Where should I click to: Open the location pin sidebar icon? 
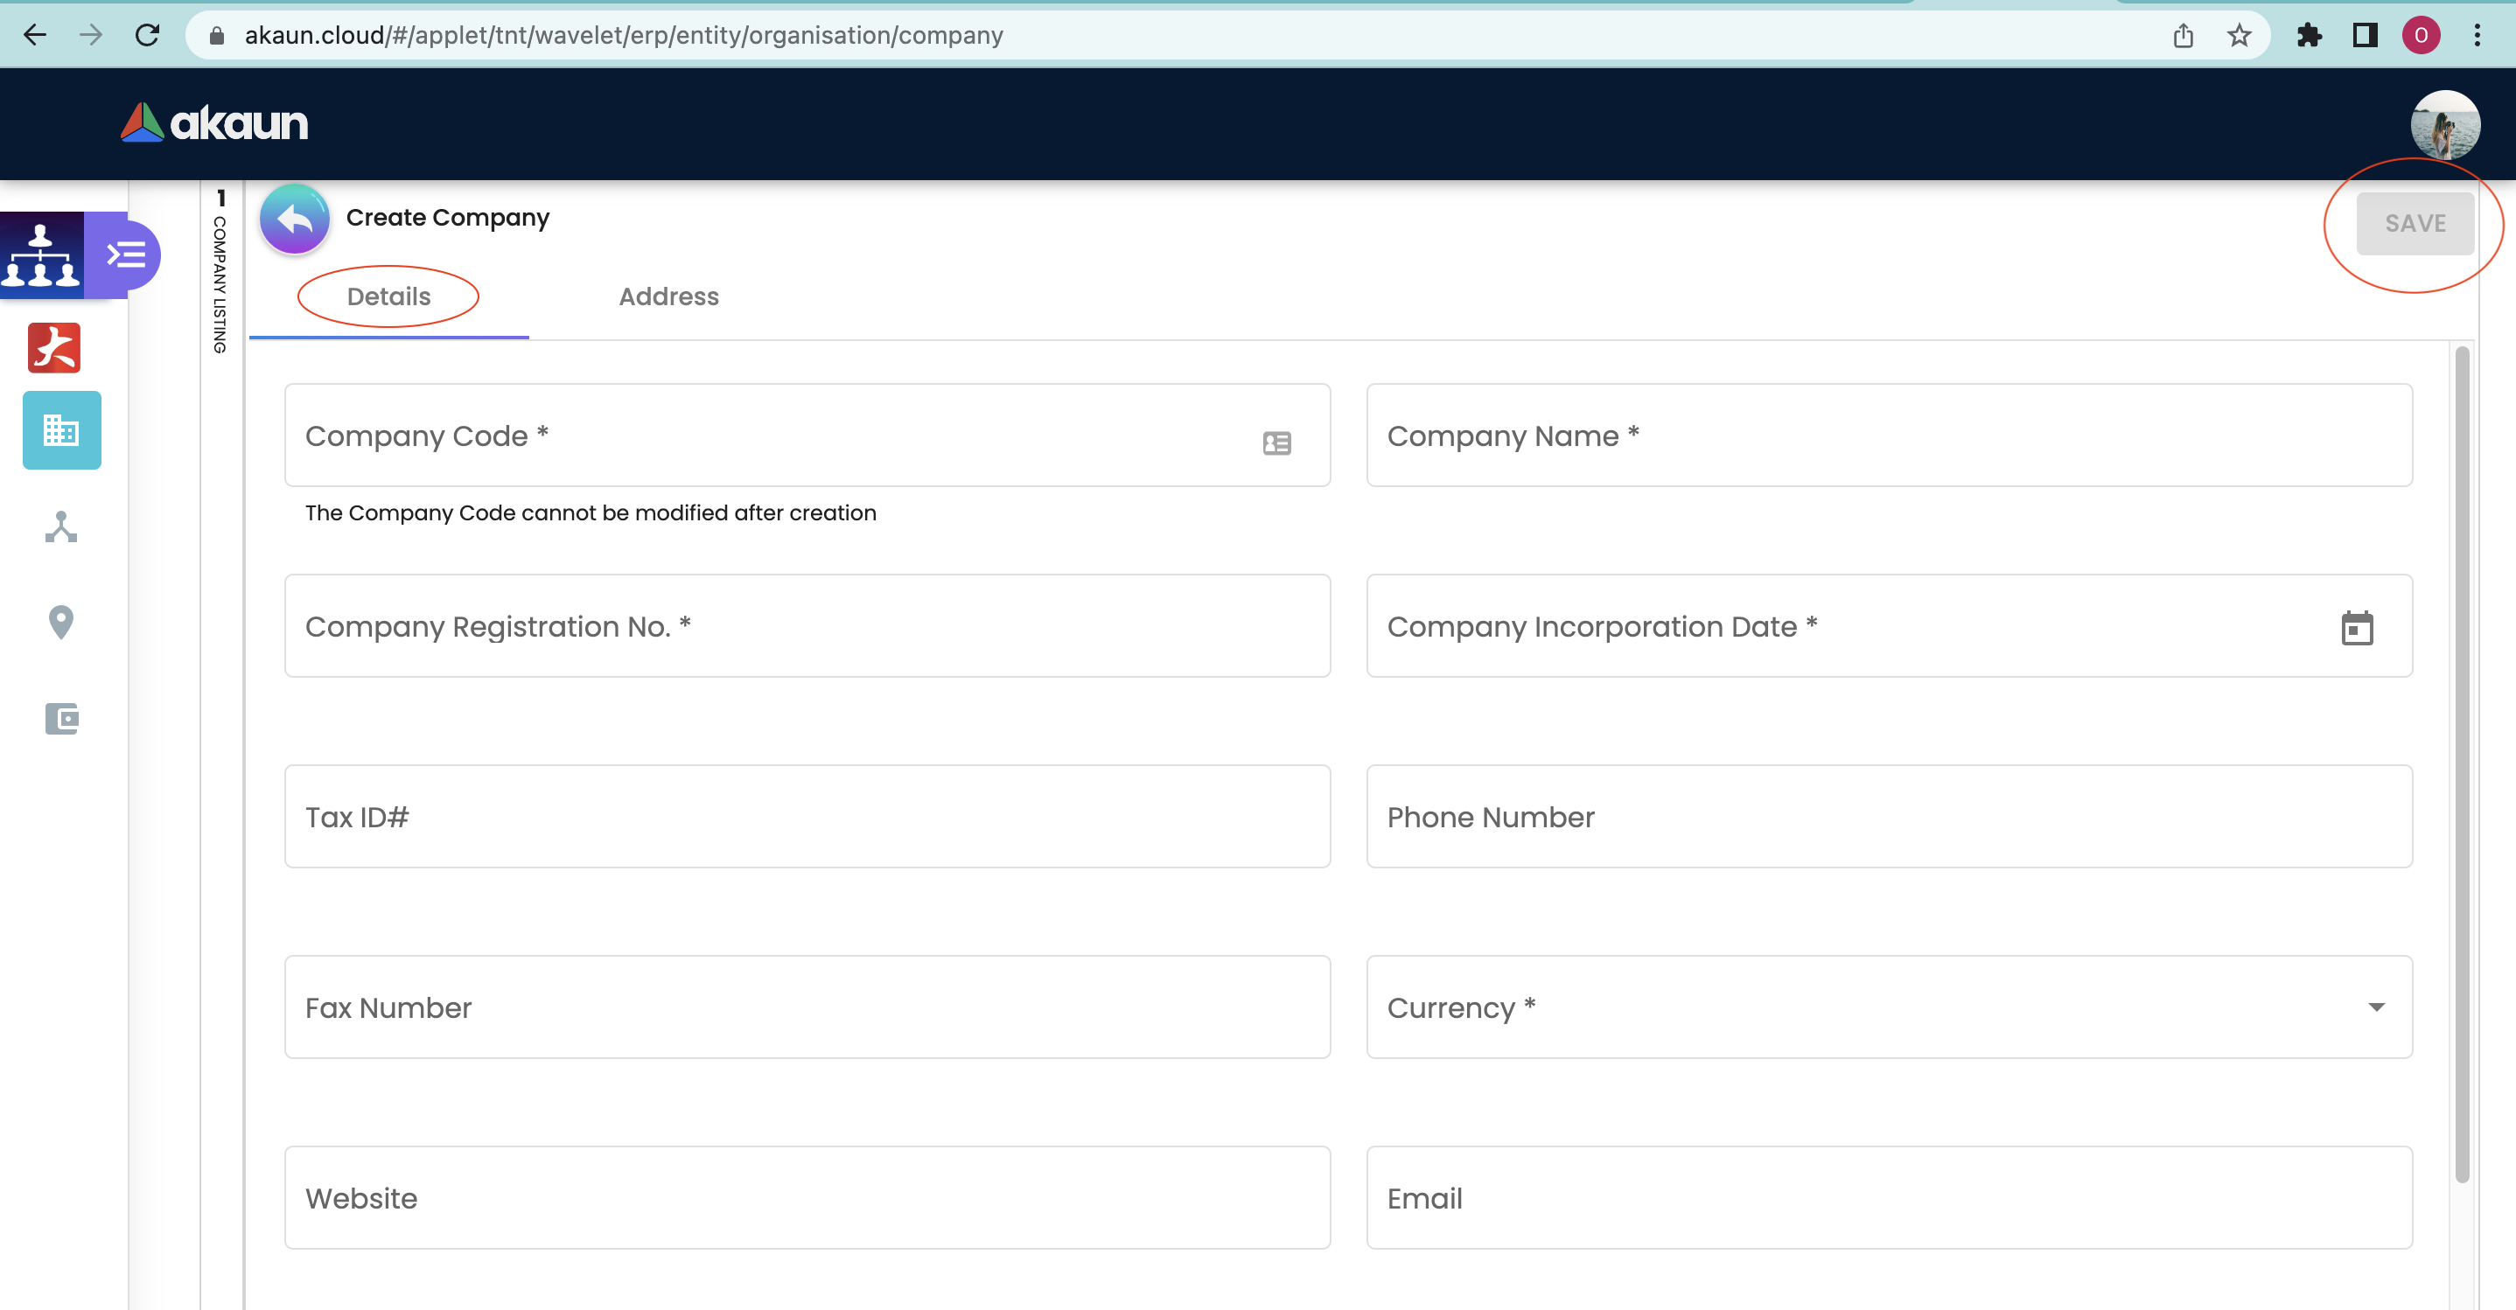(x=61, y=622)
